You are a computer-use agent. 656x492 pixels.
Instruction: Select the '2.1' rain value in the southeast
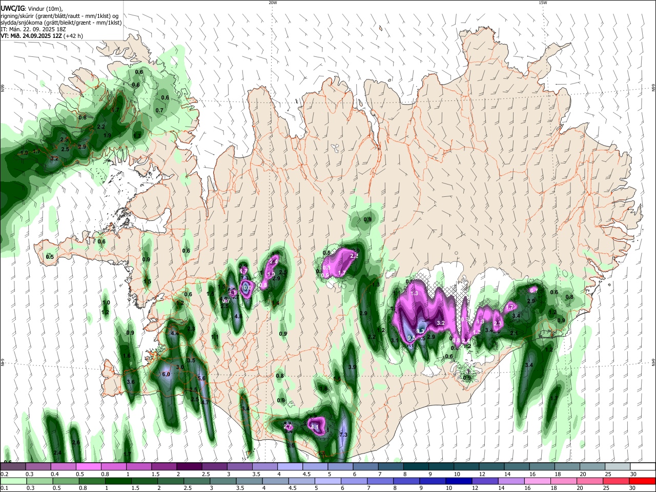point(515,333)
